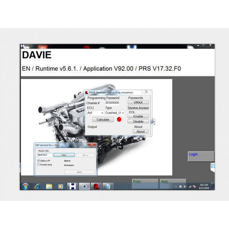The width and height of the screenshot is (229, 229).
Task: Minimize the DAVIE main window
Action: tap(198, 45)
